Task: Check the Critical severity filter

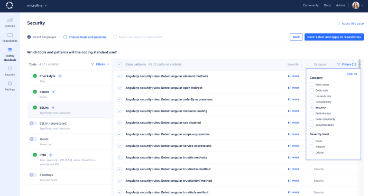Action: pyautogui.click(x=311, y=152)
